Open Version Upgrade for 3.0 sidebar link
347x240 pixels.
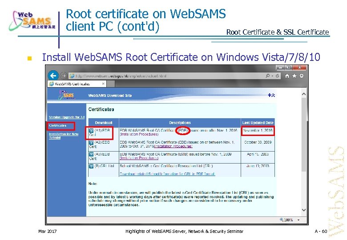click(67, 117)
